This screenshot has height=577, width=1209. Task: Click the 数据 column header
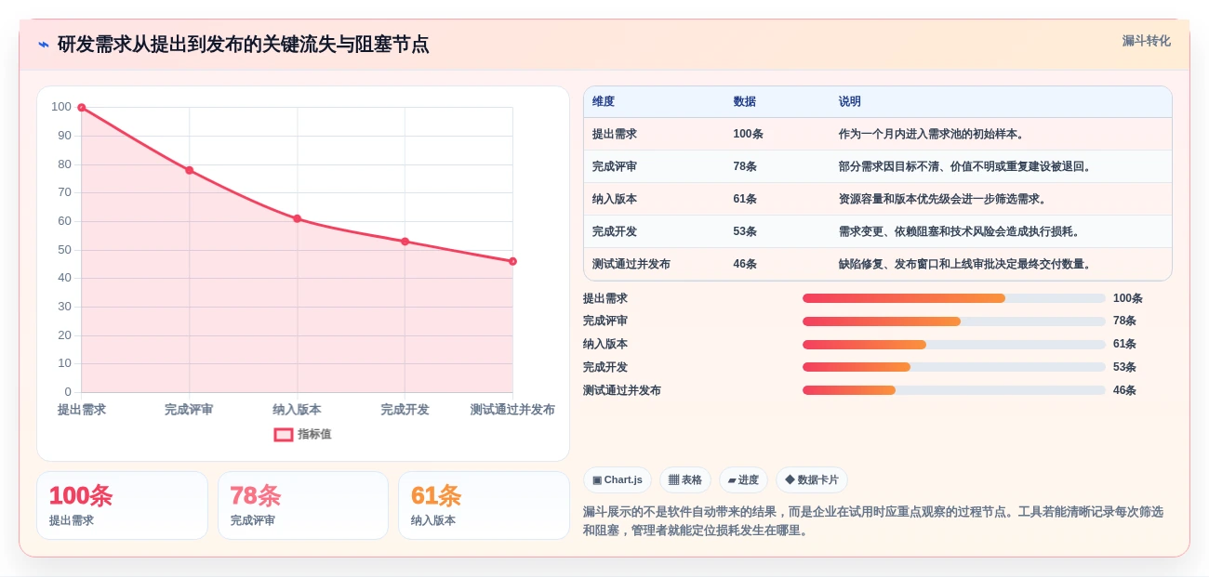click(744, 102)
